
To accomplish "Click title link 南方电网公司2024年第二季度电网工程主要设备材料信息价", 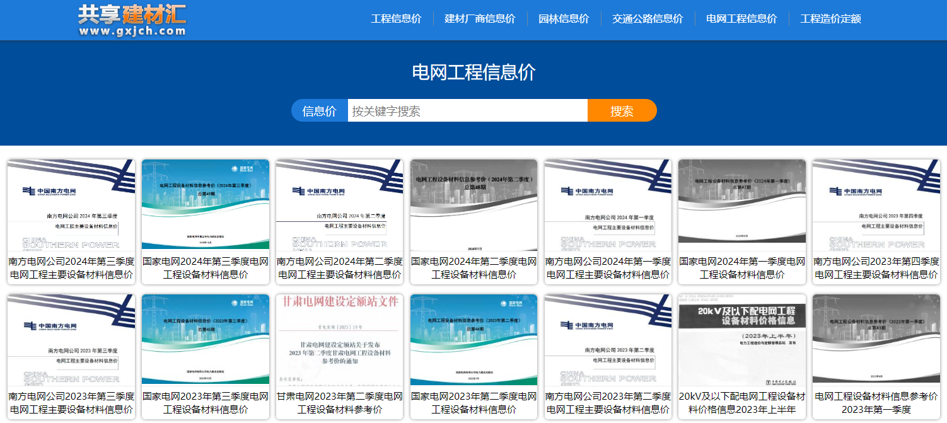I will 339,268.
